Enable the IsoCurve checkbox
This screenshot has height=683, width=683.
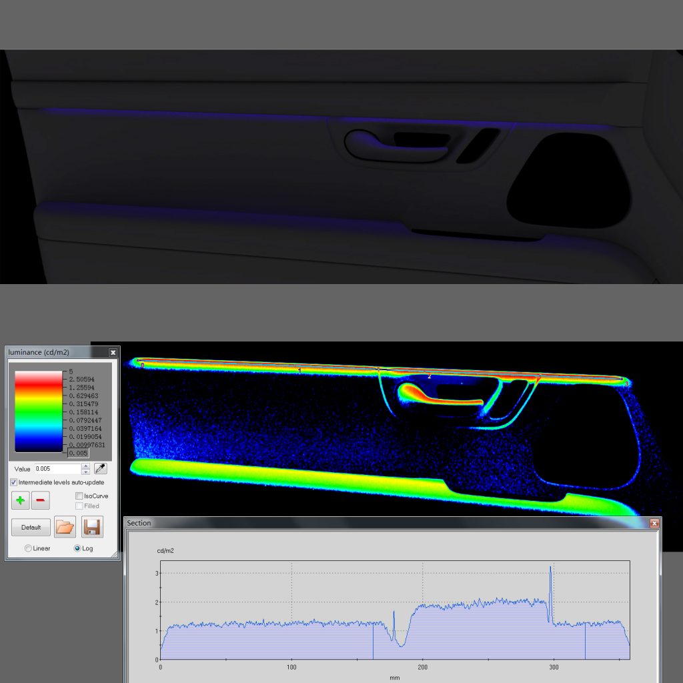[79, 496]
